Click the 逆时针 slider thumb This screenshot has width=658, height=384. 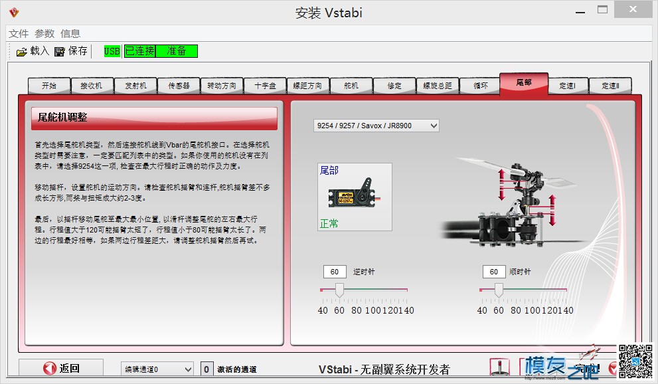(339, 290)
